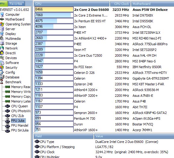Click the Server icon
This screenshot has height=158, width=174.
(2, 29)
